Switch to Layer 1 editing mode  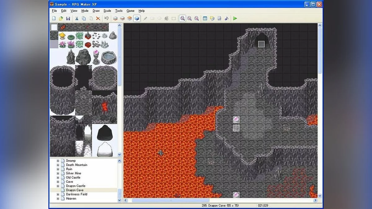pos(115,19)
